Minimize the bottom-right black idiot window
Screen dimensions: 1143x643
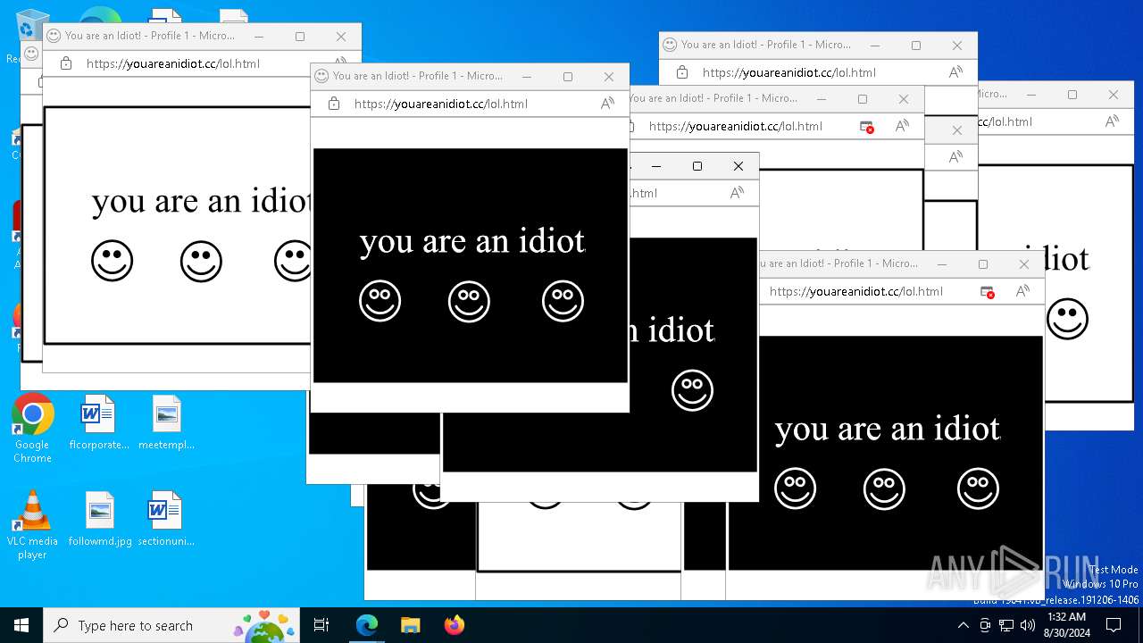[942, 264]
